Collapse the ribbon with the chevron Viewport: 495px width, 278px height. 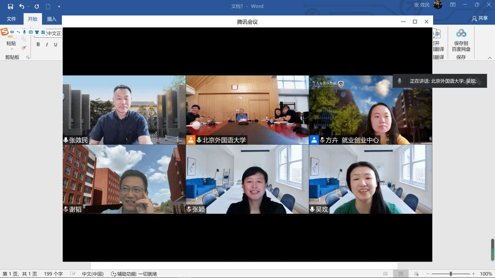[490, 57]
